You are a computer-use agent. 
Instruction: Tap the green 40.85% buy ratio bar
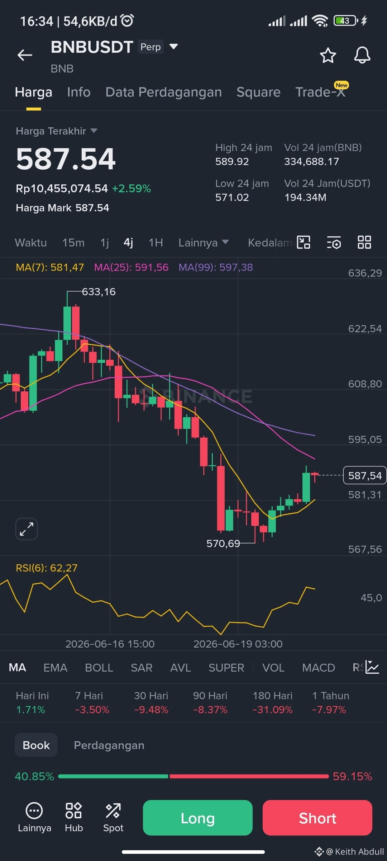point(113,776)
